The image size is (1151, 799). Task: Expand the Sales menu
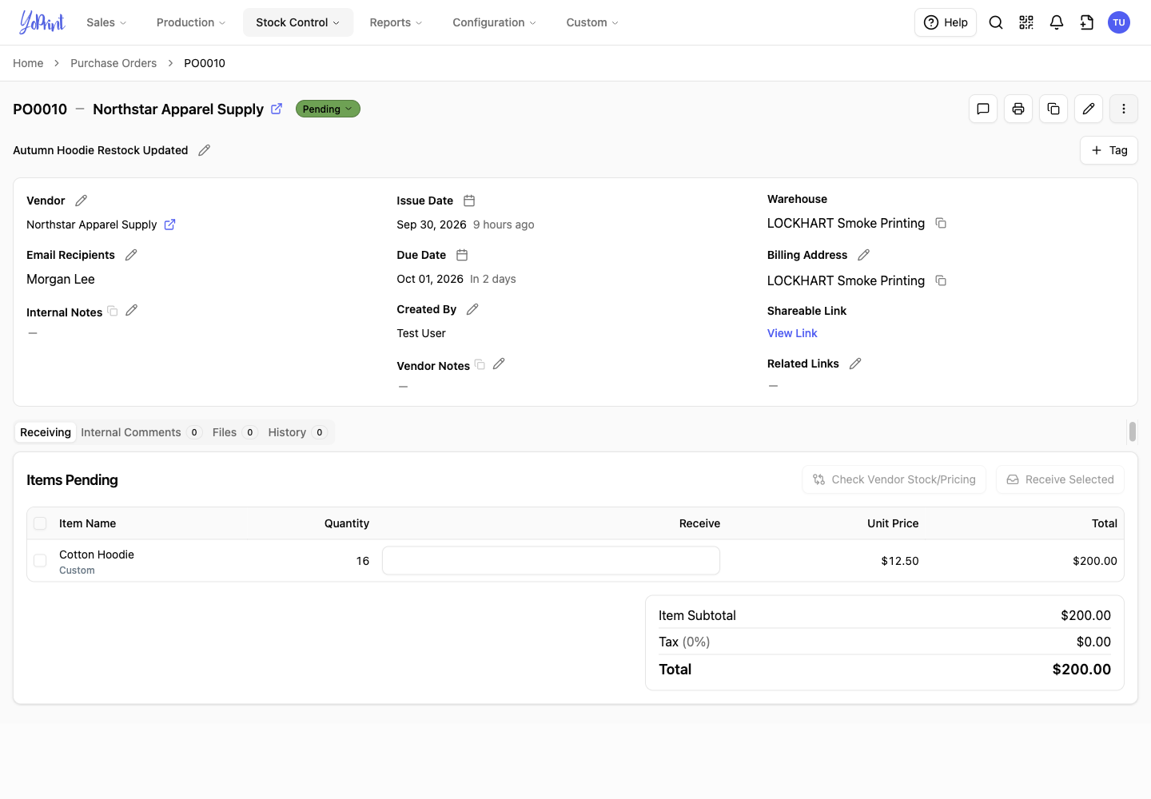106,22
